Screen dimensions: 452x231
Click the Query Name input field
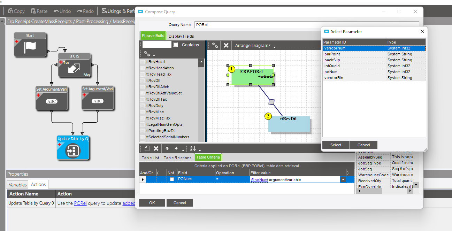pyautogui.click(x=307, y=25)
